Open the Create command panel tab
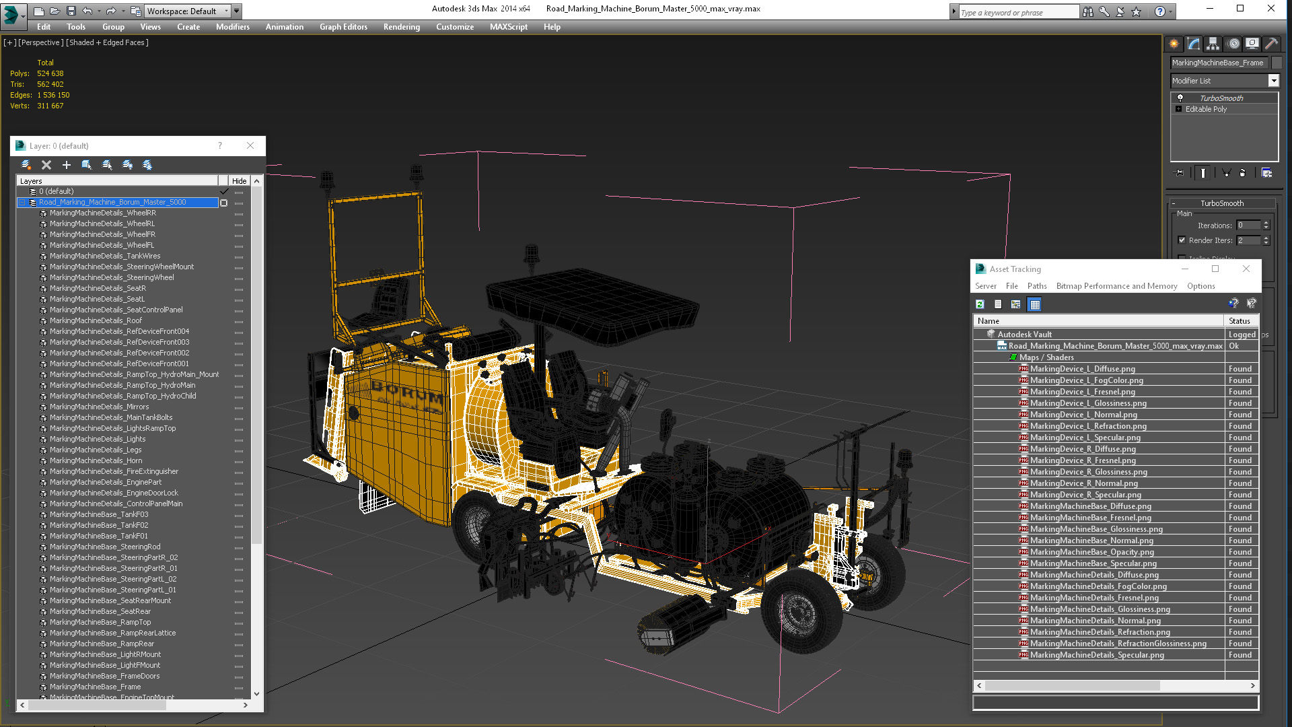 [1174, 44]
